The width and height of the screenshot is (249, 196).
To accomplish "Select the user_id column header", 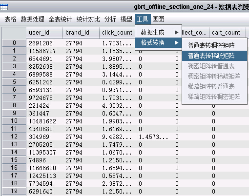I will tap(44, 33).
